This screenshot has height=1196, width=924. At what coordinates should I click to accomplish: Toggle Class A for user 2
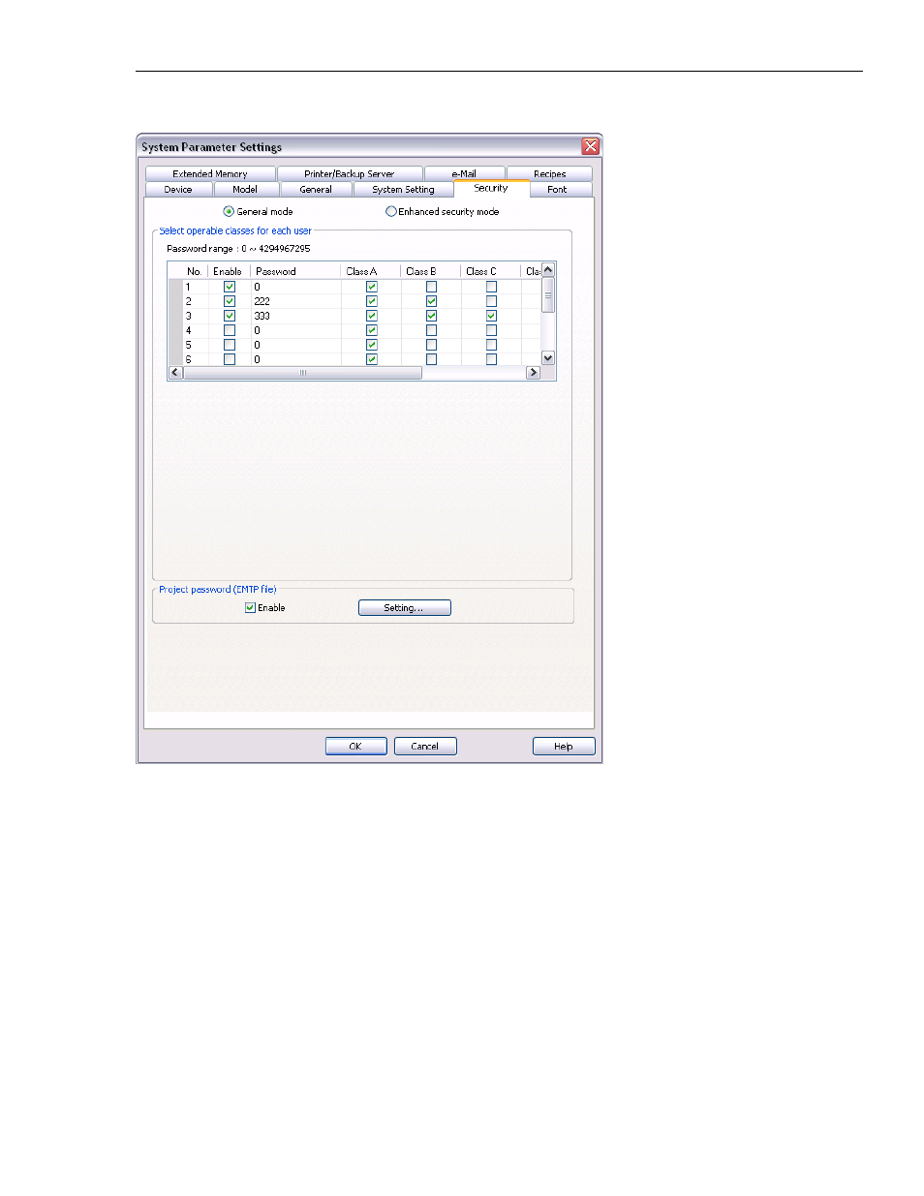coord(372,301)
